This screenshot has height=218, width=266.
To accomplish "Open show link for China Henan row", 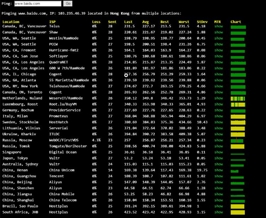I will [219, 170].
